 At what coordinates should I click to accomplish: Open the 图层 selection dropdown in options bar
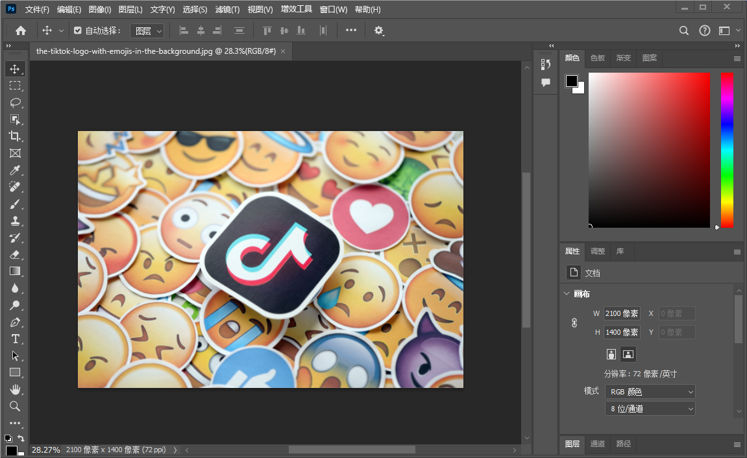(146, 30)
